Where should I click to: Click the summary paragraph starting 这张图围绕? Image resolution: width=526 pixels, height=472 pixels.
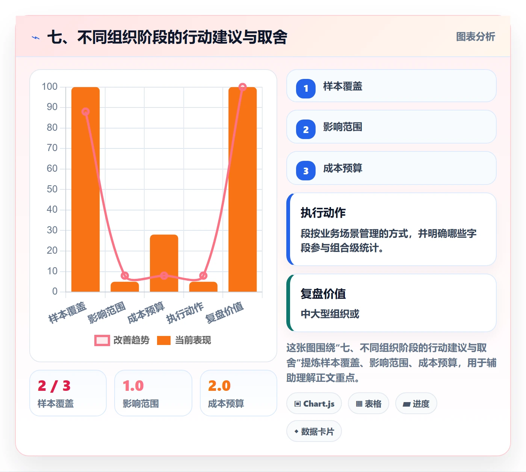(x=391, y=363)
